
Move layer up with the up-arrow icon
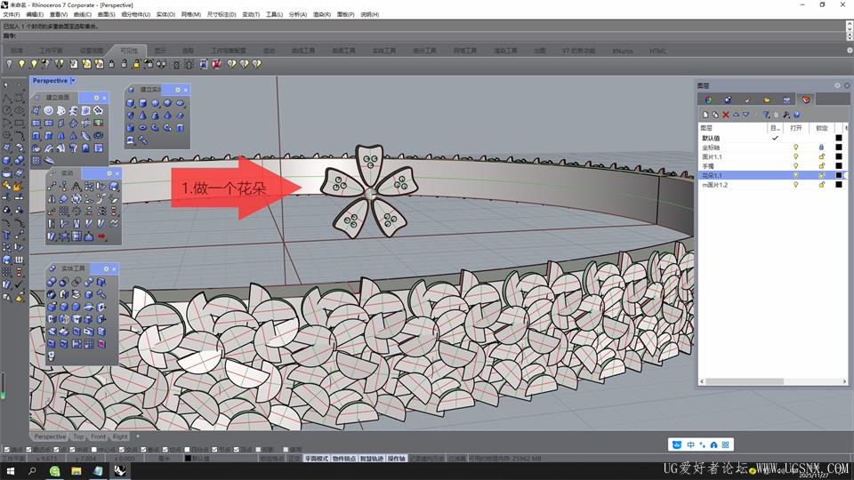pos(736,115)
